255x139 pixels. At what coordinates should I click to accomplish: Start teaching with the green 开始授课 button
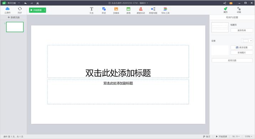36,10
